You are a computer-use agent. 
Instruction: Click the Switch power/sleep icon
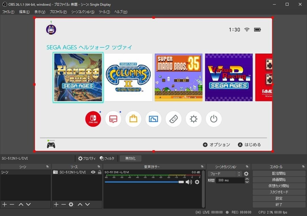point(214,119)
